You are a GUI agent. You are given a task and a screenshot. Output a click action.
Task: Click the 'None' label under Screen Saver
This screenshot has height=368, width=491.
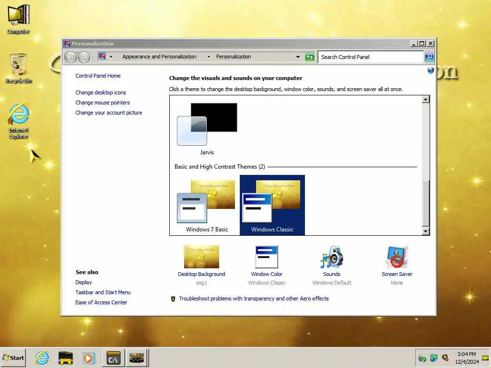click(397, 283)
